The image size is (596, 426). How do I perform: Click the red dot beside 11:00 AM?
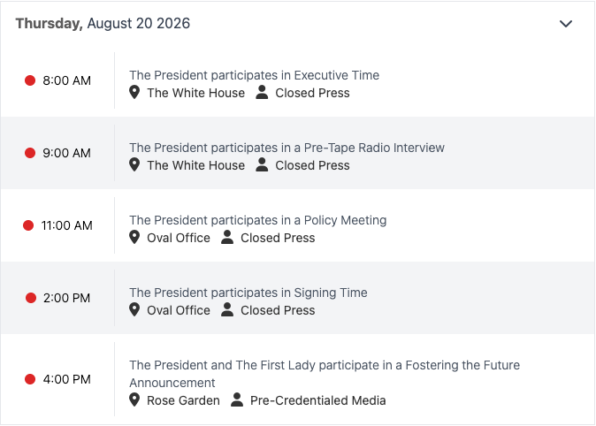coord(28,225)
